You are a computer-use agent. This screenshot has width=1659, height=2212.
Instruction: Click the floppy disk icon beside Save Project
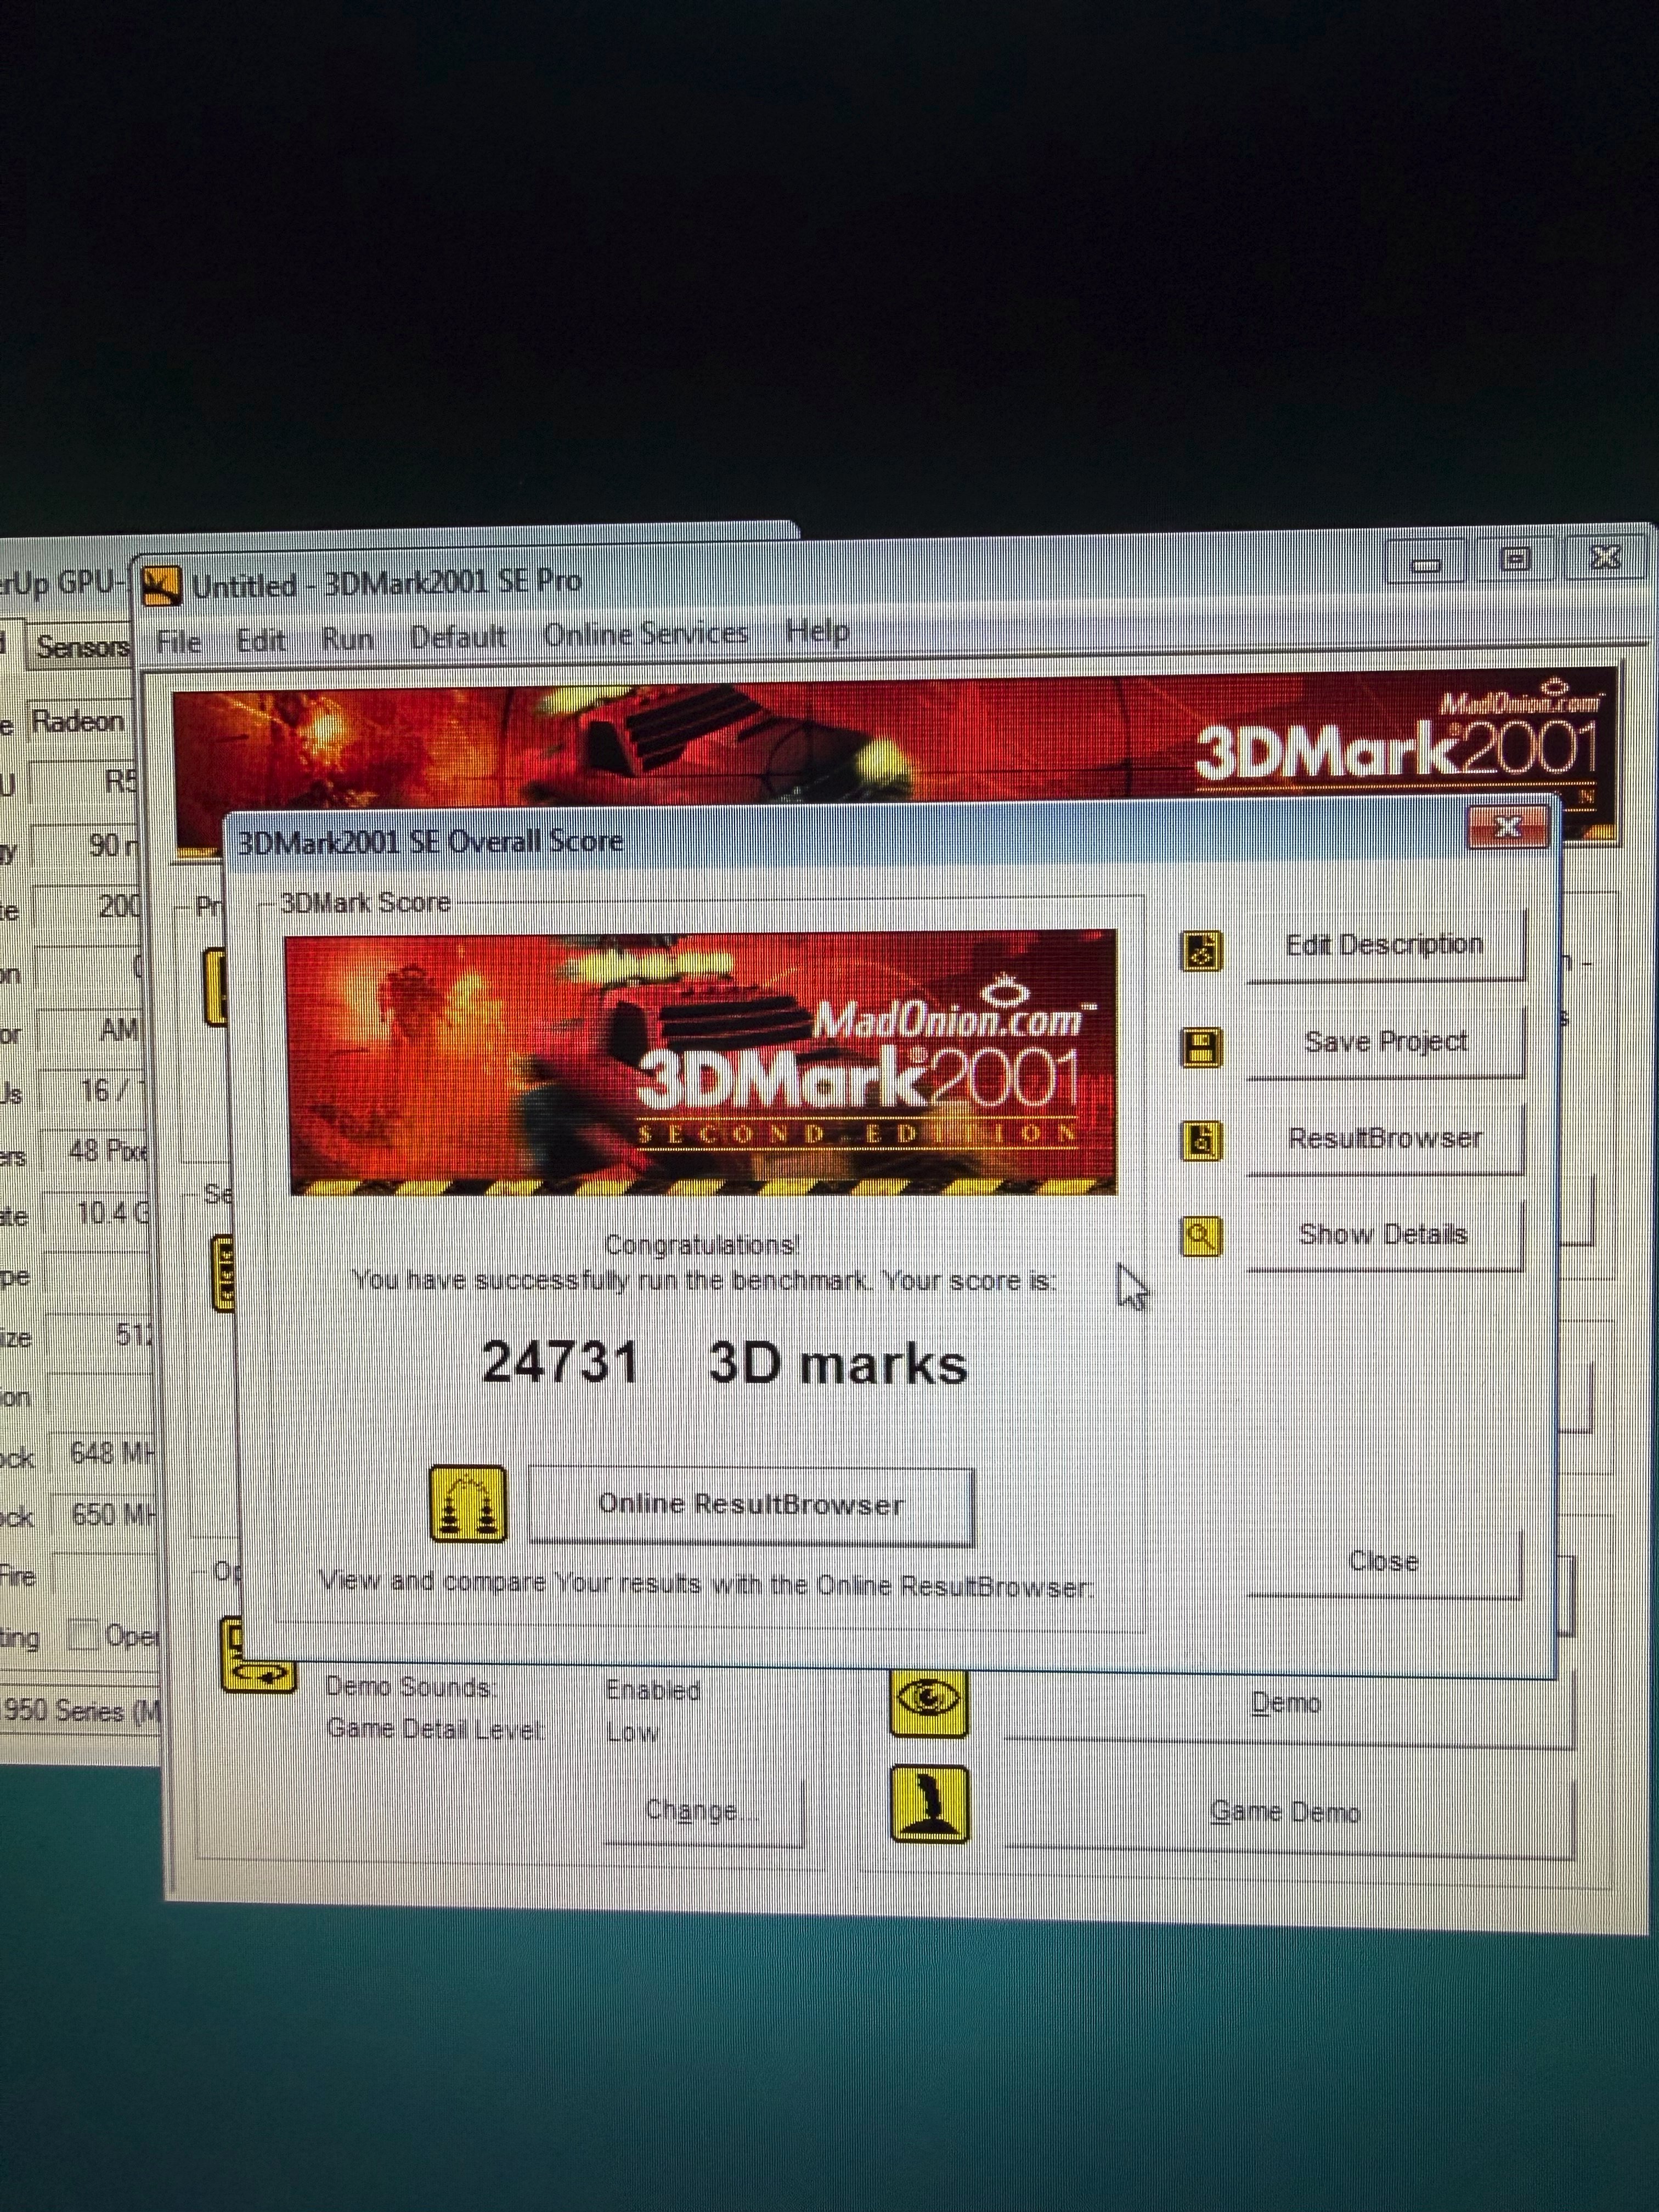point(1201,1047)
